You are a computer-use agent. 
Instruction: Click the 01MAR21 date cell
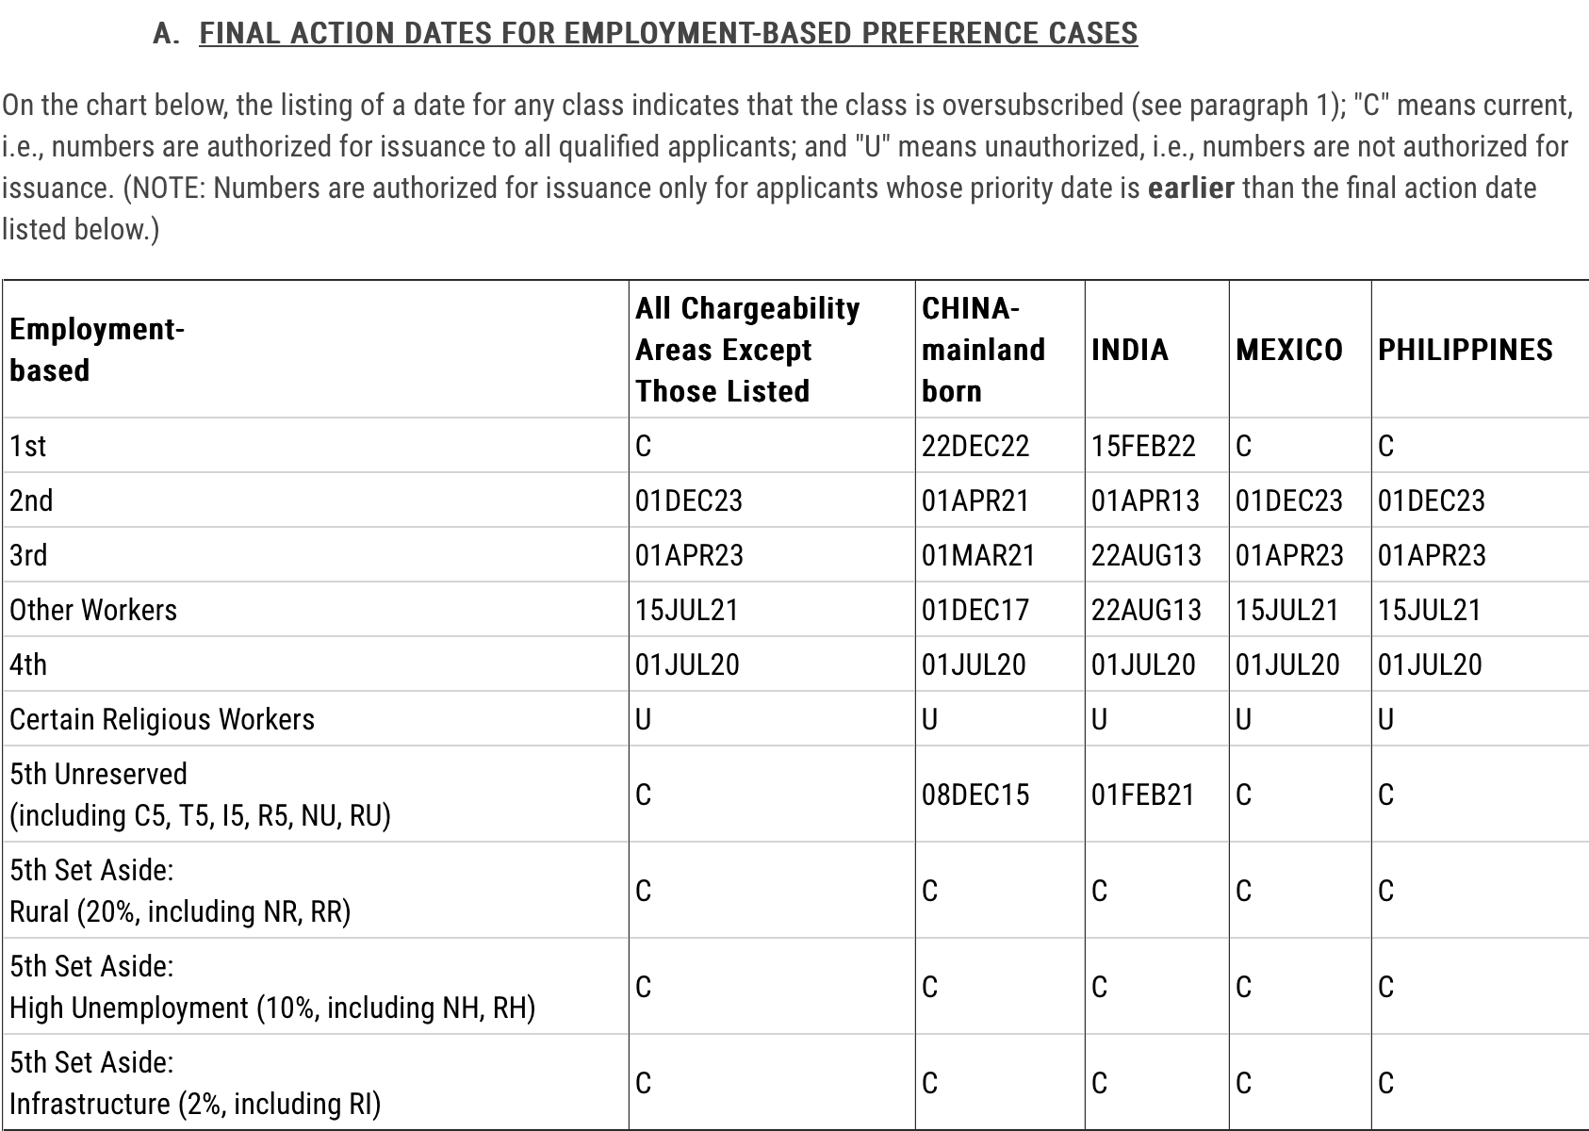(977, 555)
